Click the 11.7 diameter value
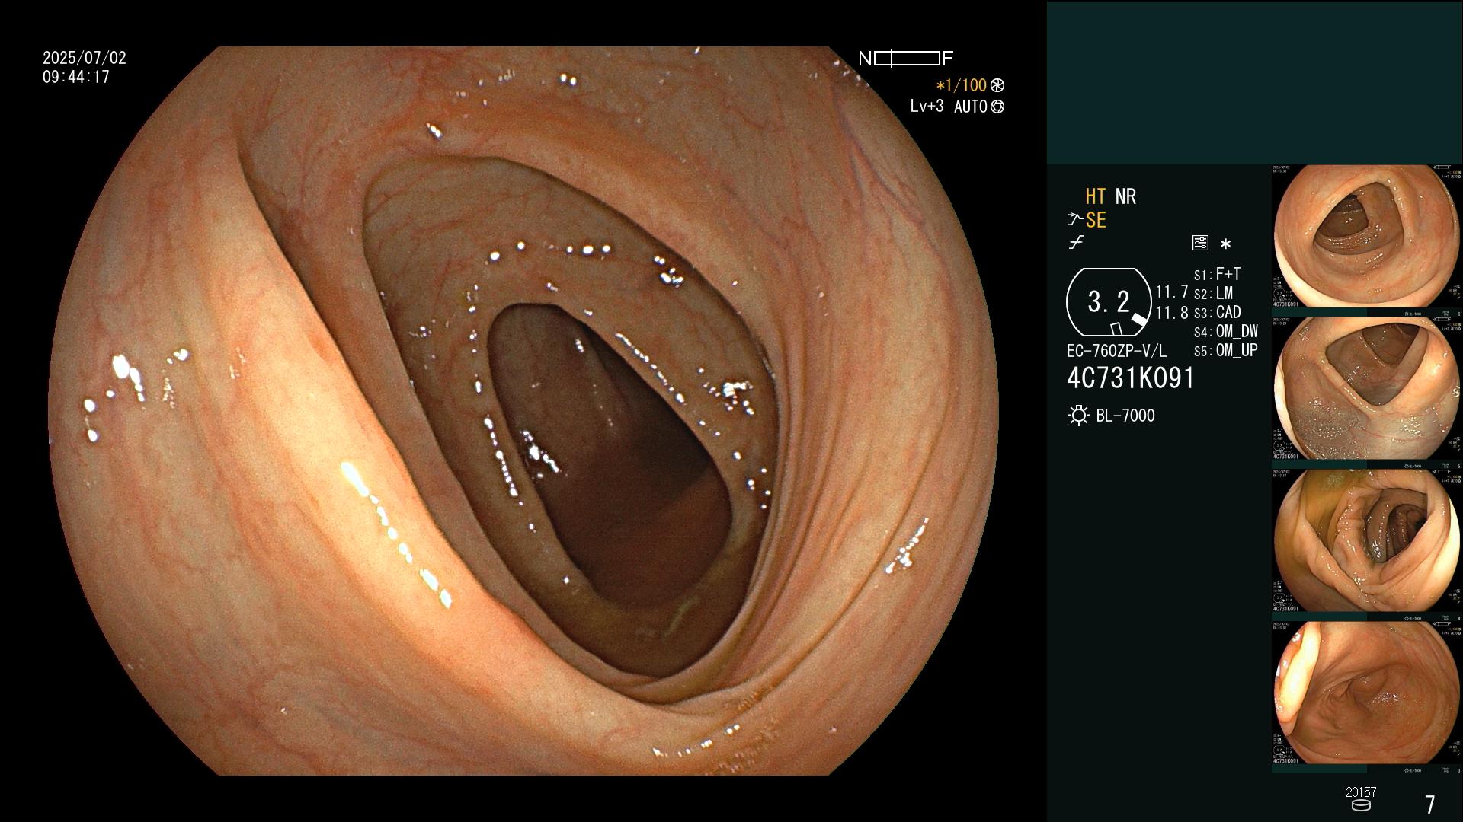 [1172, 292]
